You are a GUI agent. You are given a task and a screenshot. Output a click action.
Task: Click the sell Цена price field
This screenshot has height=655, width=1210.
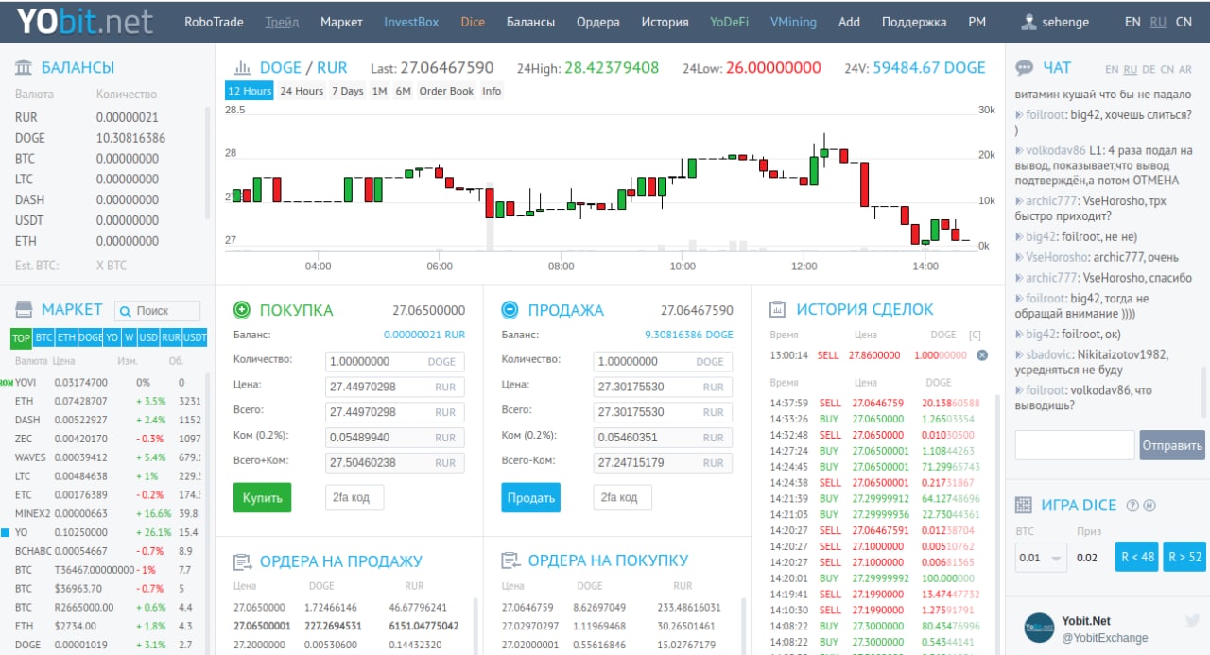pyautogui.click(x=663, y=387)
